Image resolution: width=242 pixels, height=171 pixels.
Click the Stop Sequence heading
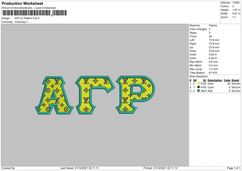point(199,77)
